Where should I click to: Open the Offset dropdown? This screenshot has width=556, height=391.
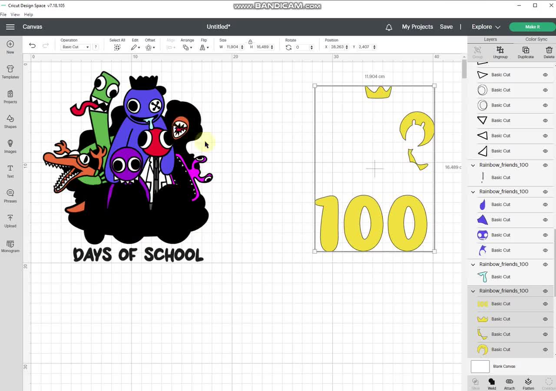(150, 47)
